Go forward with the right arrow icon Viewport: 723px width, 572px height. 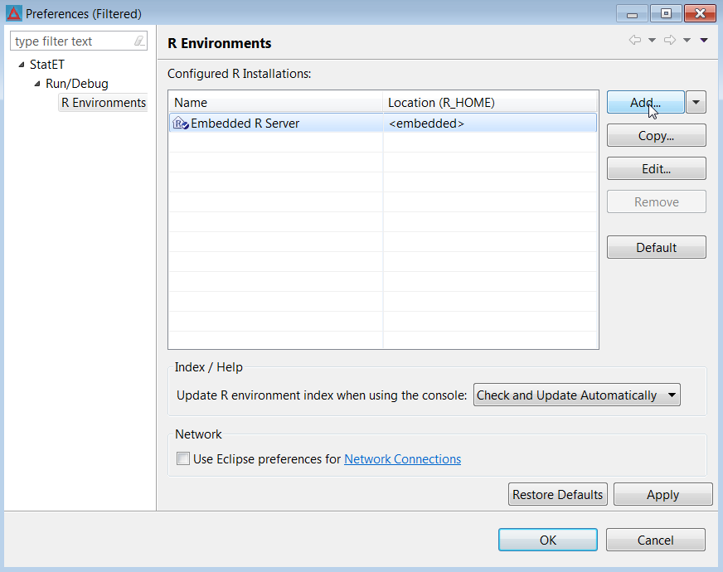(670, 40)
